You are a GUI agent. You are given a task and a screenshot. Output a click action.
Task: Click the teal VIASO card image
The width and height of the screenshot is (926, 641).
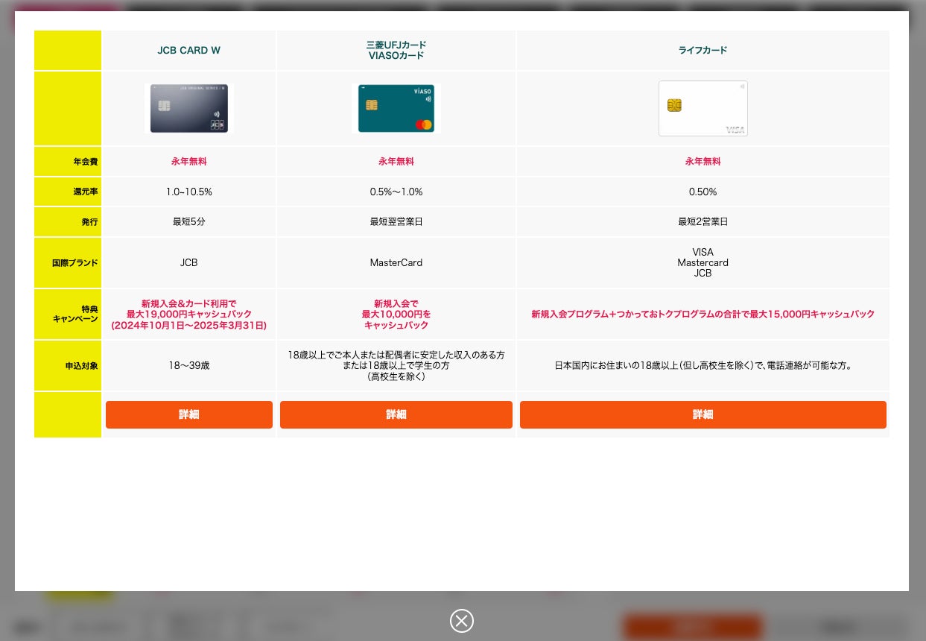[396, 108]
